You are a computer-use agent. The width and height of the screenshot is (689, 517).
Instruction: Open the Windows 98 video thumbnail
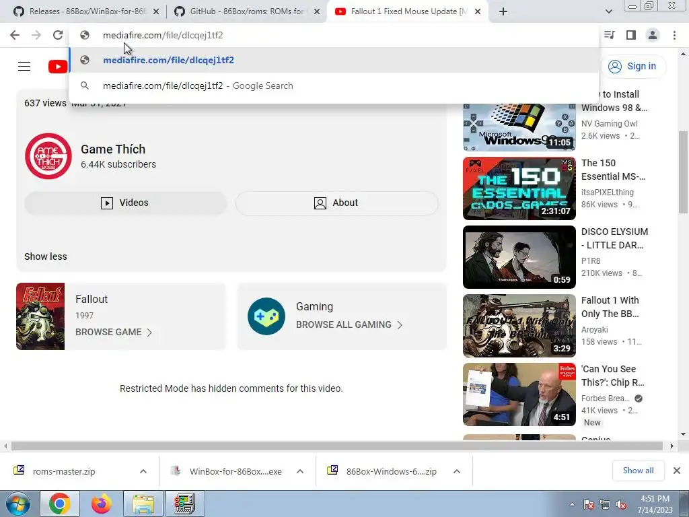point(519,127)
